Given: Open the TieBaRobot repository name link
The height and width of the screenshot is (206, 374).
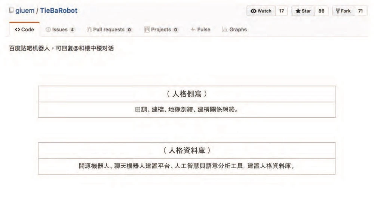Looking at the screenshot, I should (58, 11).
